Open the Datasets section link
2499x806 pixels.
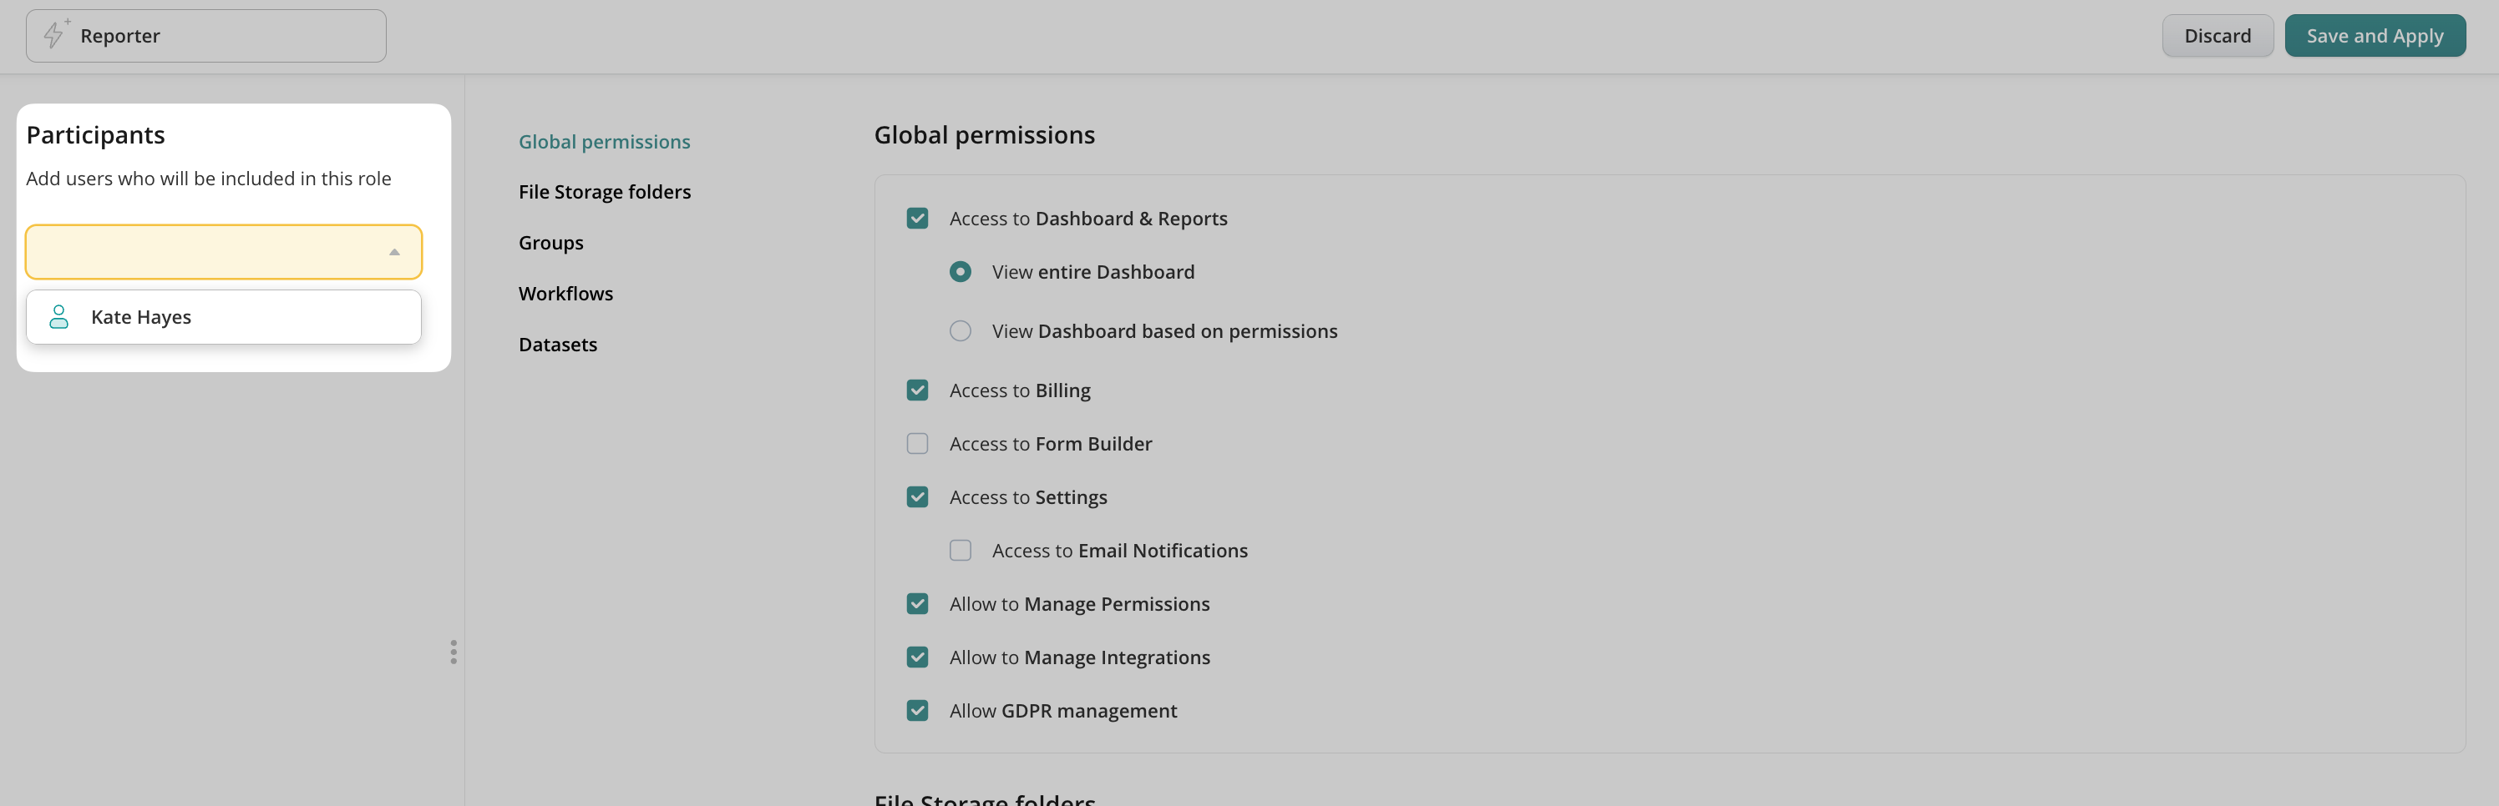pos(558,345)
